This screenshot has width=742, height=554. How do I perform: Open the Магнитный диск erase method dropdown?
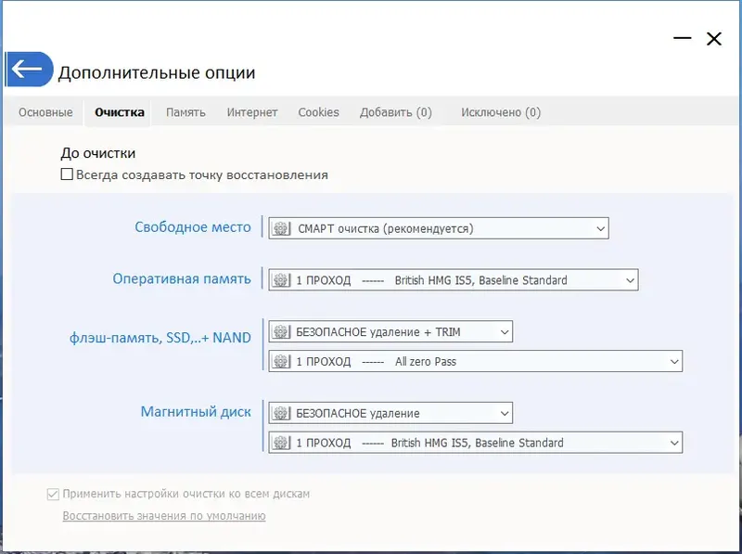504,412
